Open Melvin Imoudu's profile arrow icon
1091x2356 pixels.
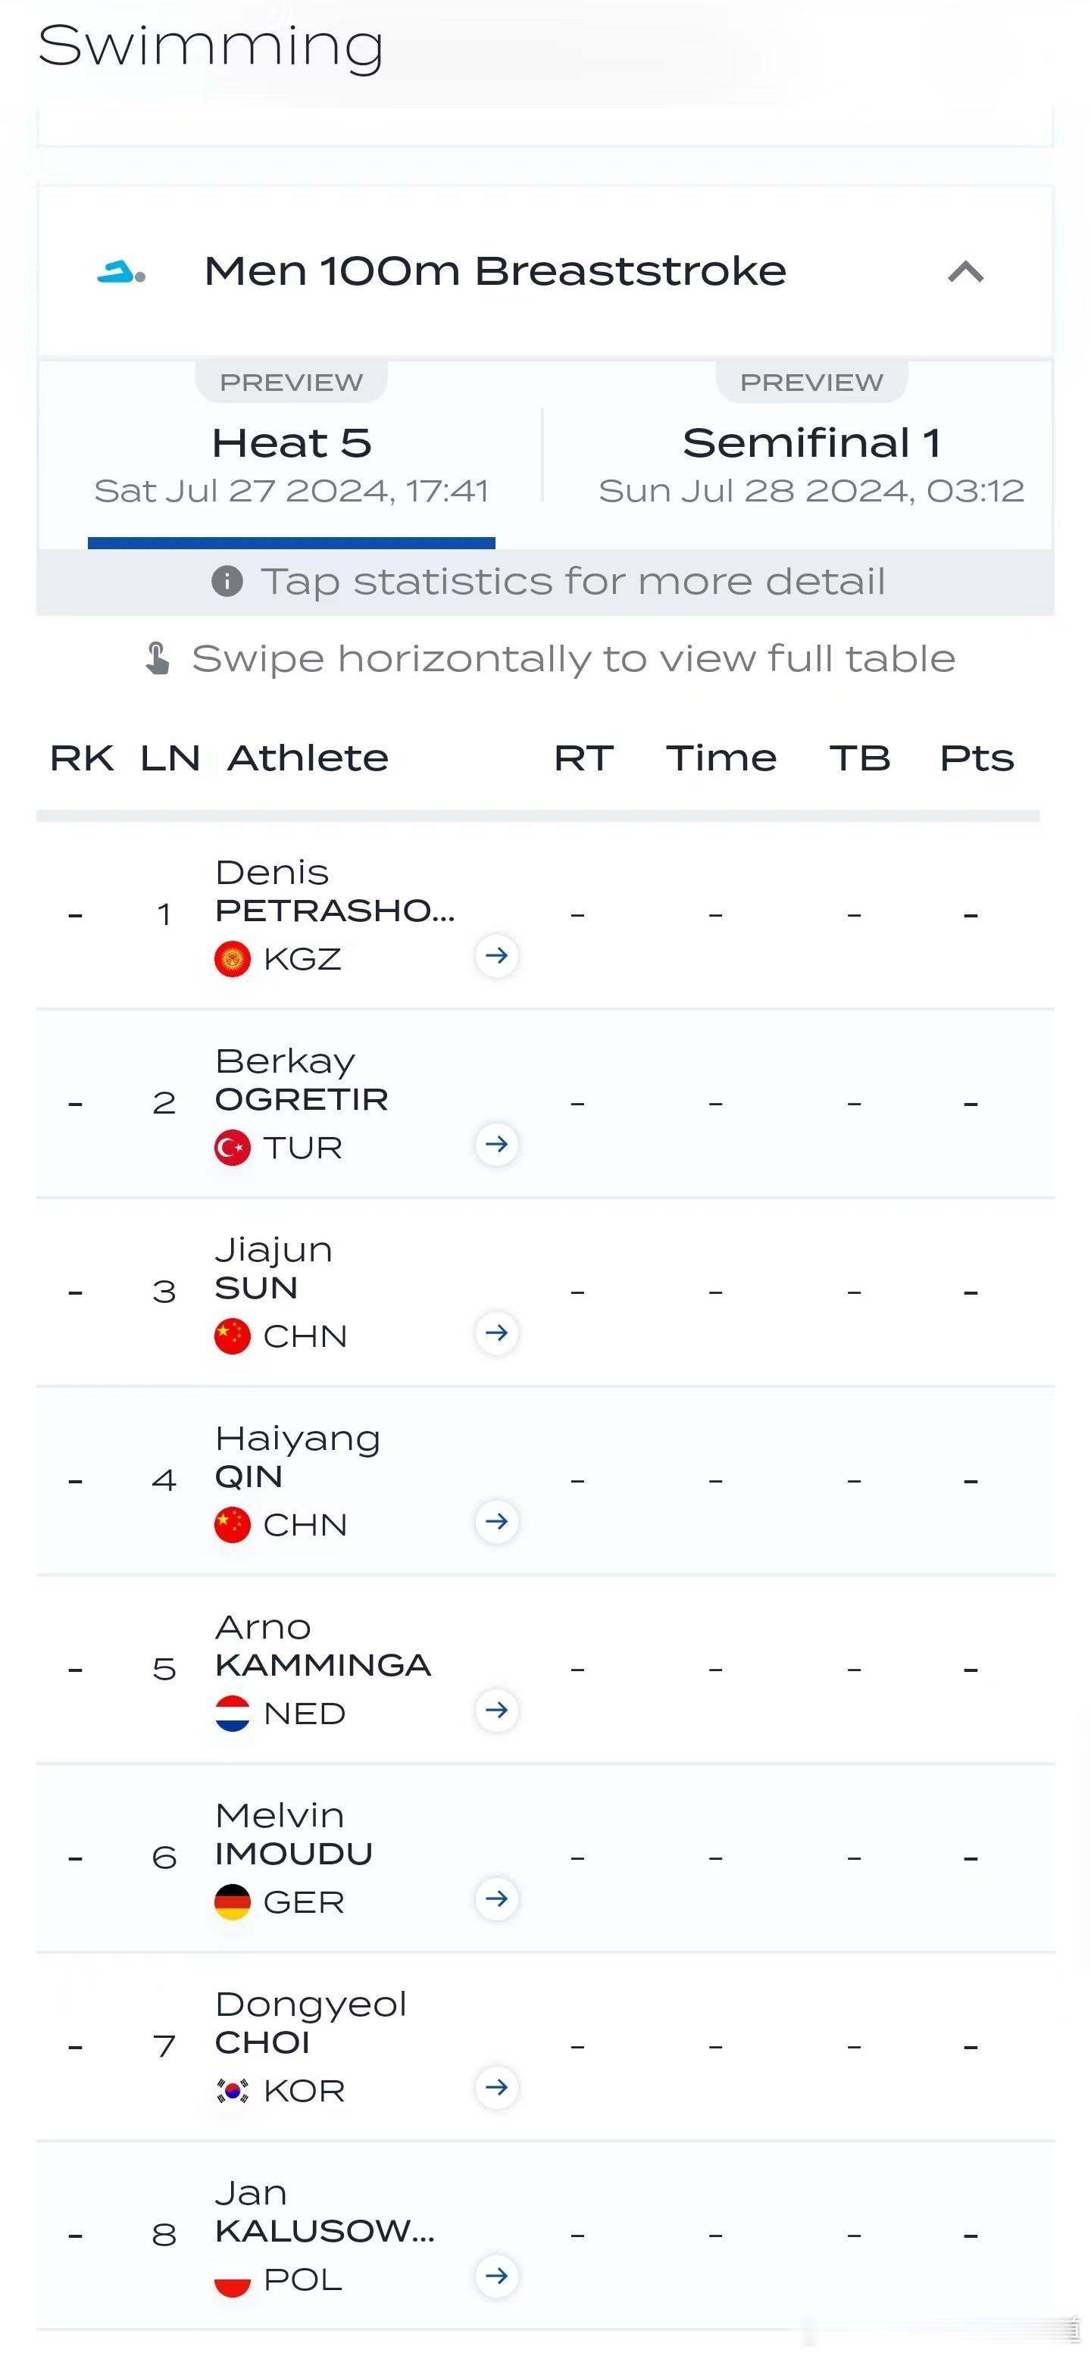pyautogui.click(x=496, y=1898)
